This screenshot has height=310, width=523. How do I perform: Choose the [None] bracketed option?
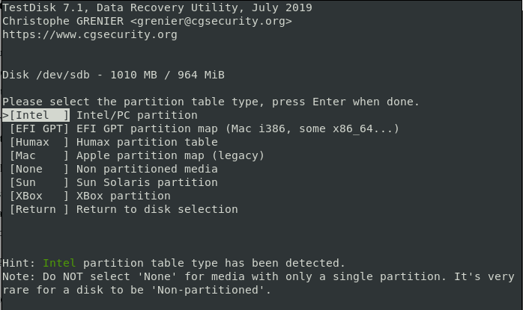pos(40,169)
